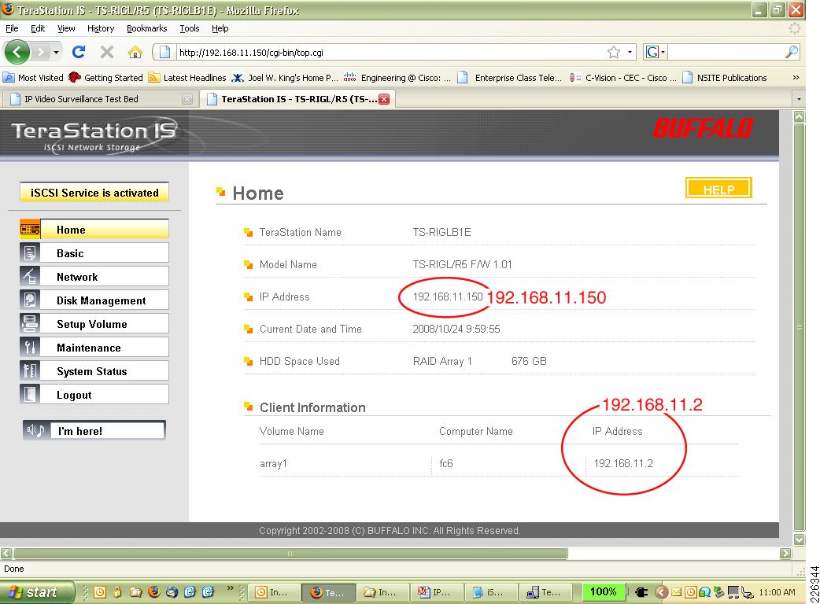The height and width of the screenshot is (604, 820).
Task: Bookmark this page with the star icon
Action: pos(614,52)
